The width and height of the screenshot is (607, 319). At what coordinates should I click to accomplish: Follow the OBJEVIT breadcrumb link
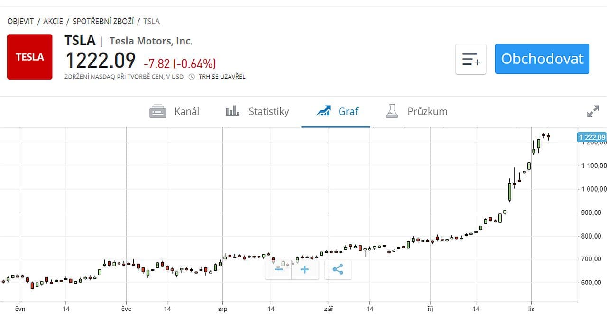(x=20, y=21)
